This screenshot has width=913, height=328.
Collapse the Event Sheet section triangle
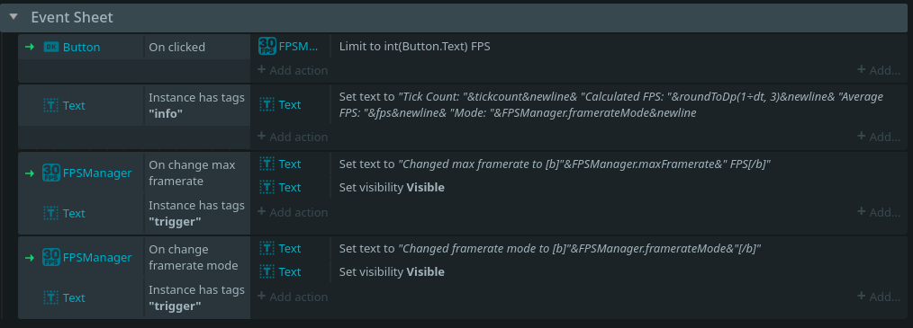tap(14, 17)
